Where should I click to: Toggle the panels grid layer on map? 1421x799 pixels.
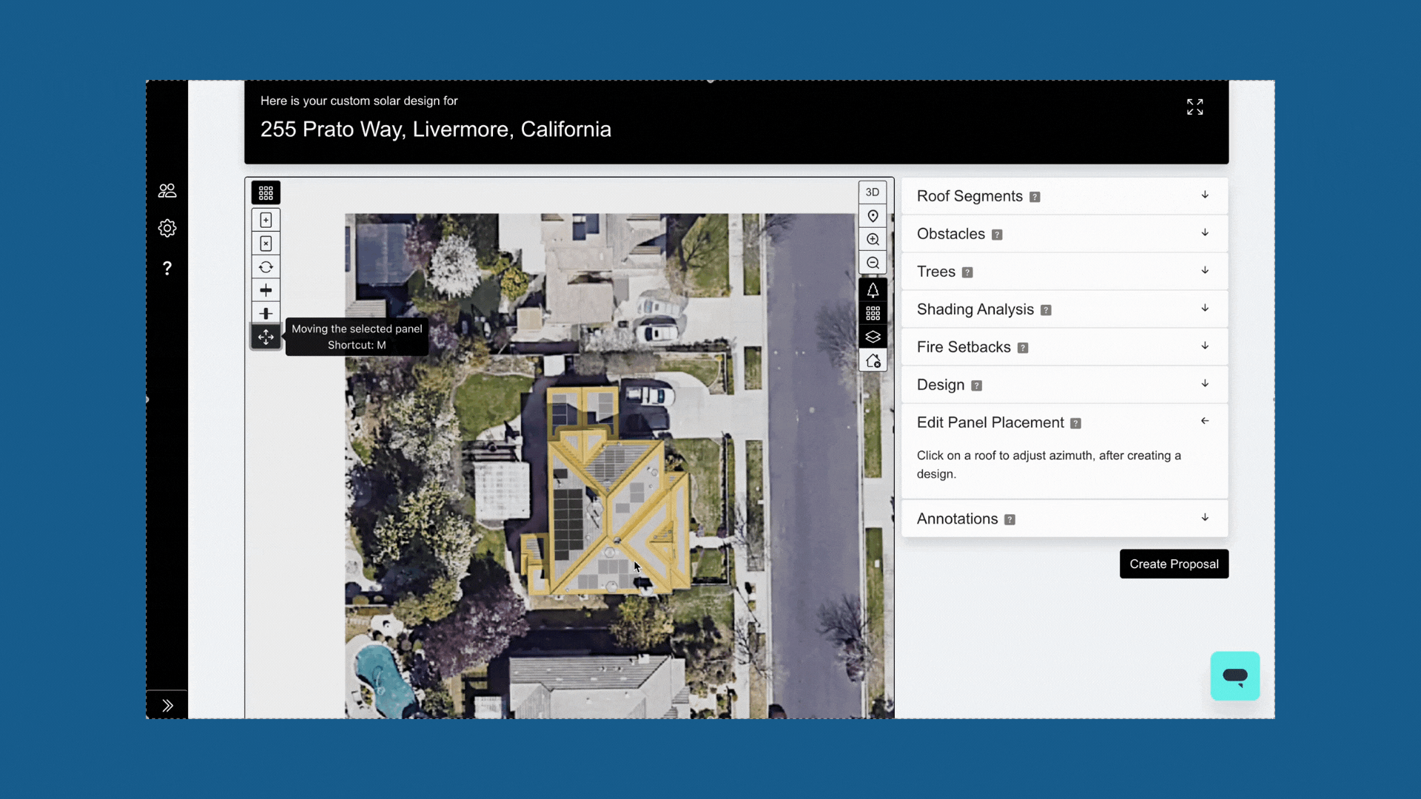873,314
